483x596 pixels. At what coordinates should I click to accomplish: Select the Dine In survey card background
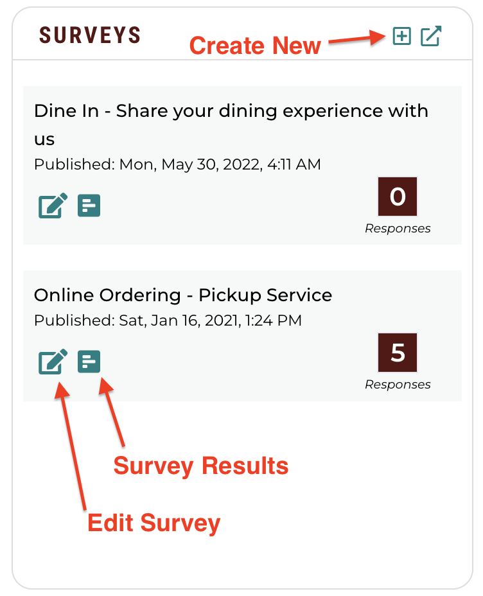coord(242,165)
